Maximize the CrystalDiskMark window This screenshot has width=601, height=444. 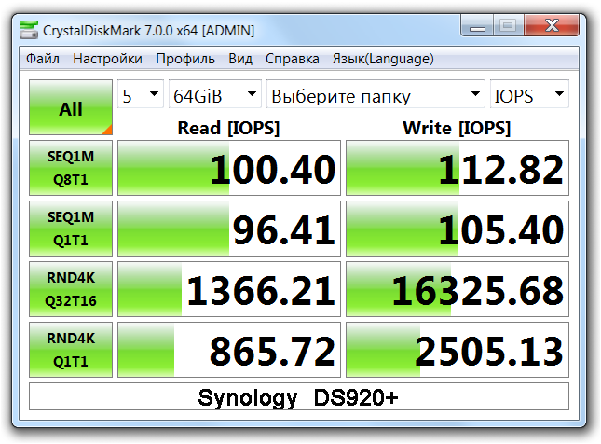click(x=509, y=26)
